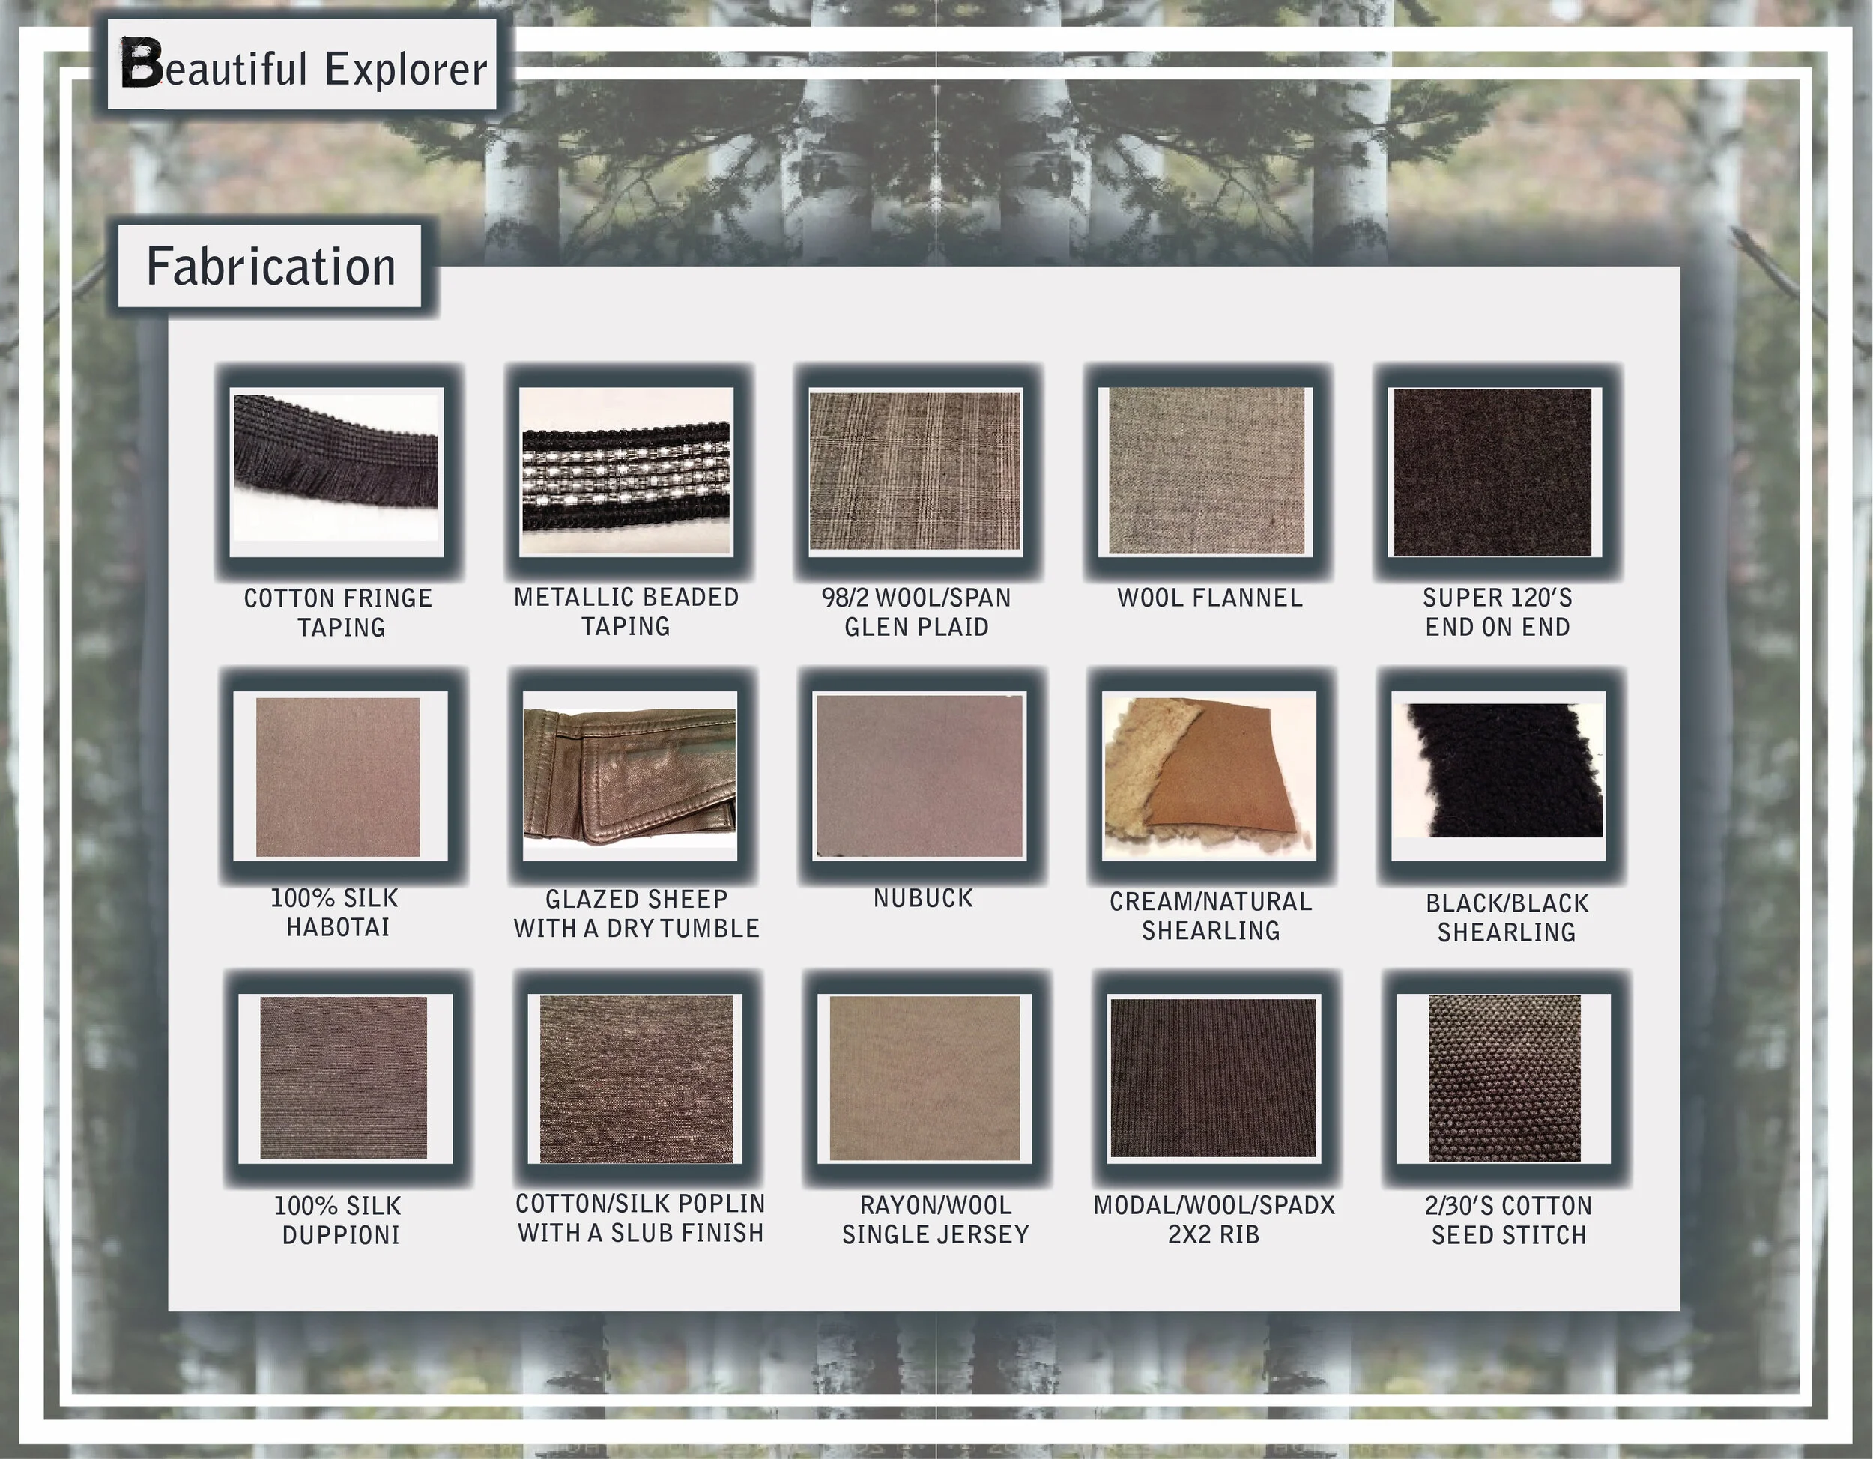
Task: Click the silk duppioni swatch image
Action: (344, 1079)
